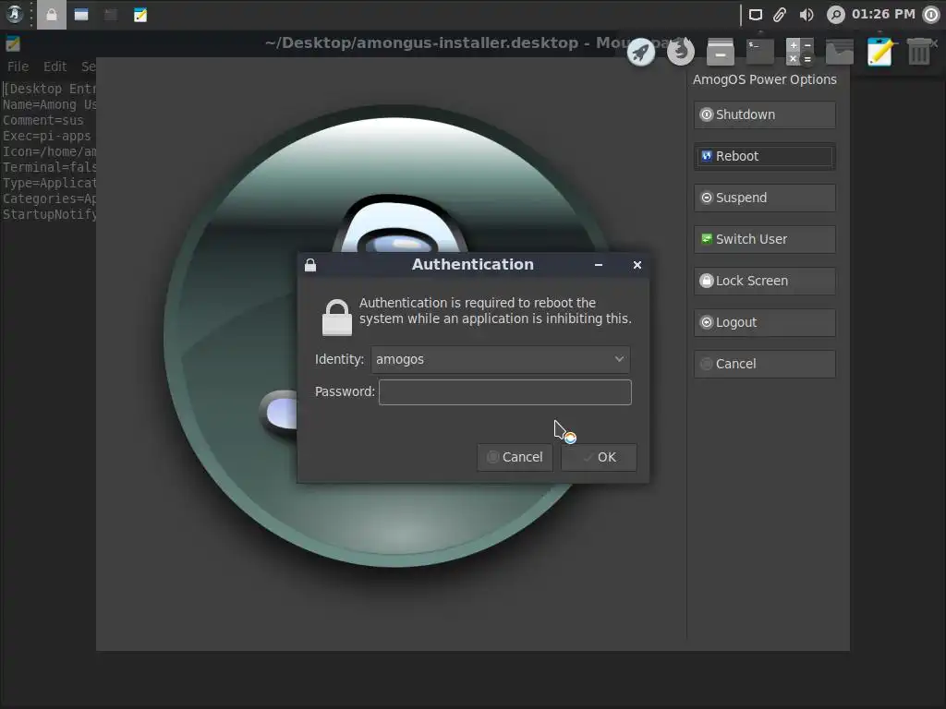The height and width of the screenshot is (709, 946).
Task: Open the File menu in Mousepad
Action: [x=18, y=66]
